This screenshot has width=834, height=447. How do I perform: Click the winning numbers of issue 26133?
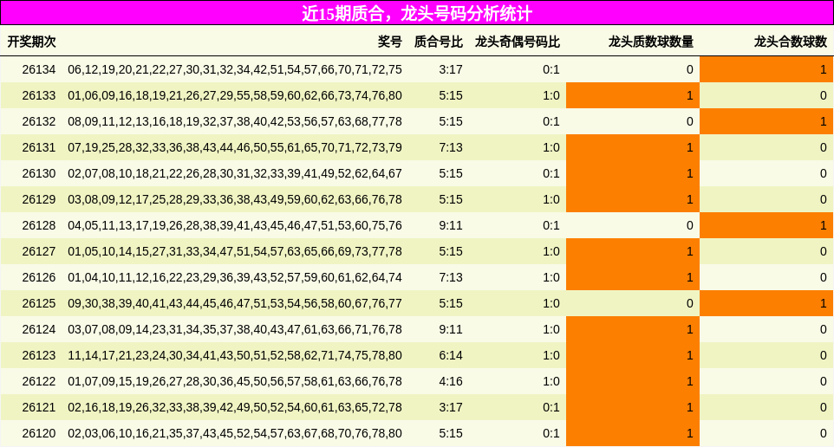[235, 95]
